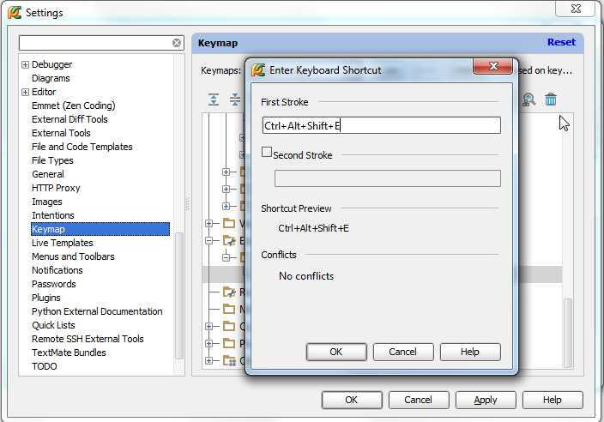The width and height of the screenshot is (604, 422).
Task: Open Help from Settings window
Action: (553, 400)
